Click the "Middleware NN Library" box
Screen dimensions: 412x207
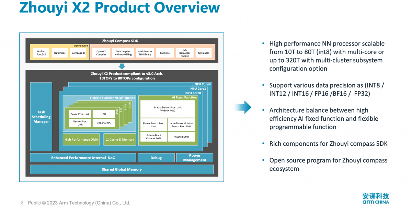145,53
